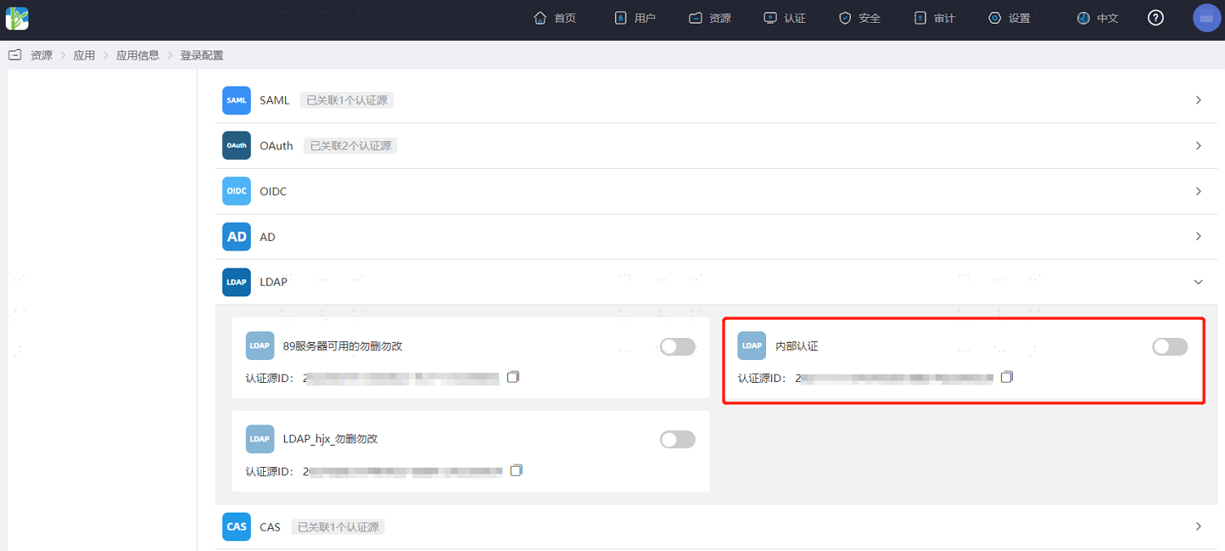Enable the 内部认证 LDAP toggle
Image resolution: width=1225 pixels, height=551 pixels.
pos(1170,347)
